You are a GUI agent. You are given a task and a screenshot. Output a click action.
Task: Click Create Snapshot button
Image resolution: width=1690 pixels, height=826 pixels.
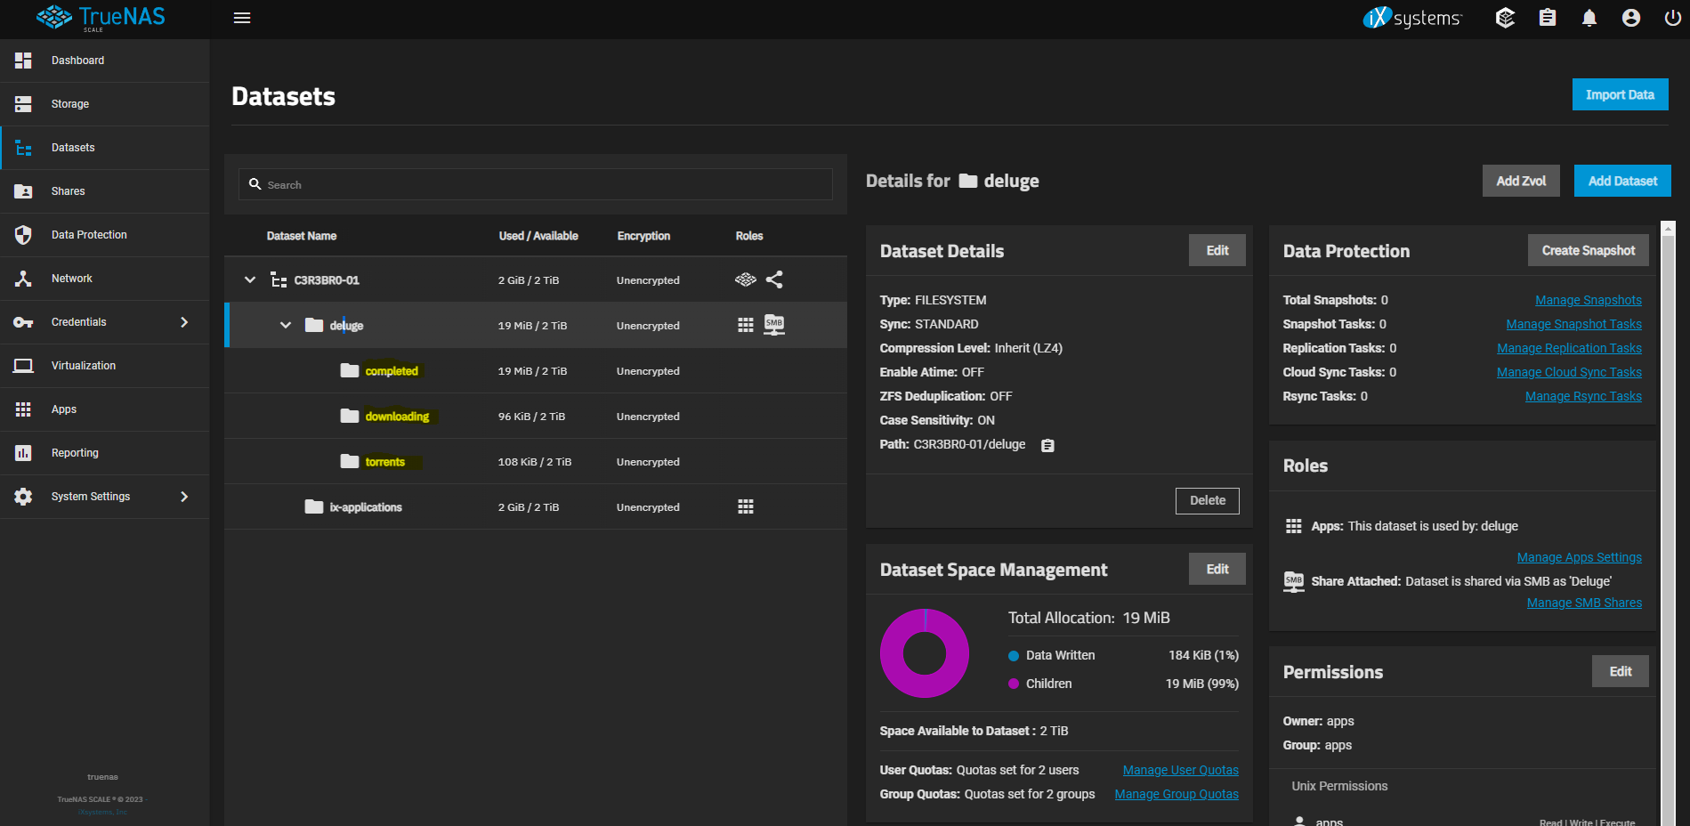tap(1589, 250)
